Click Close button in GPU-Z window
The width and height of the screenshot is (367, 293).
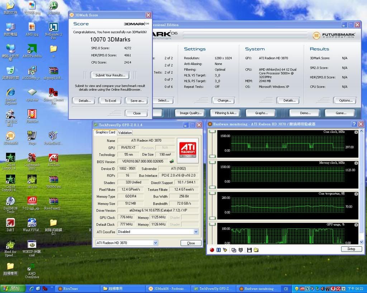[x=191, y=243]
